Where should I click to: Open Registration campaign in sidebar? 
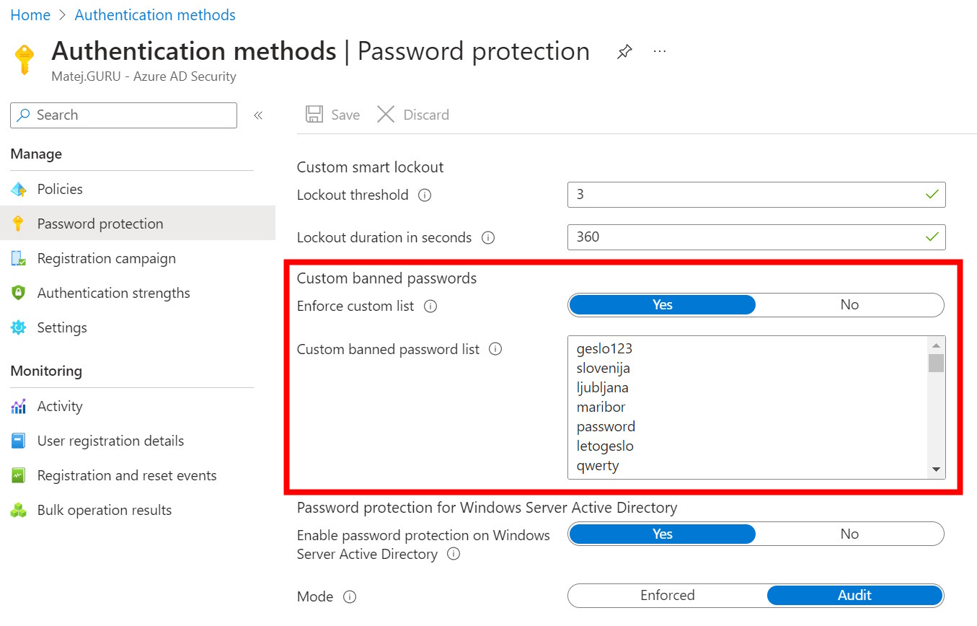point(106,258)
